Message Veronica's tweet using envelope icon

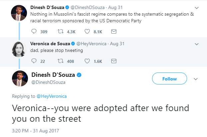(113, 61)
